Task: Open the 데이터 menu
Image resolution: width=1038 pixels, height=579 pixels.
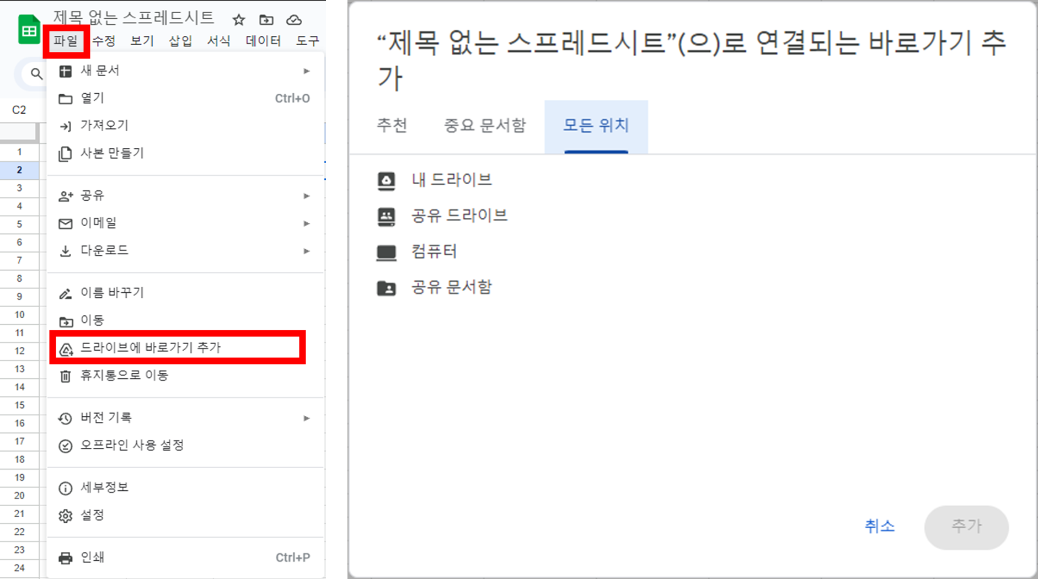Action: (x=263, y=40)
